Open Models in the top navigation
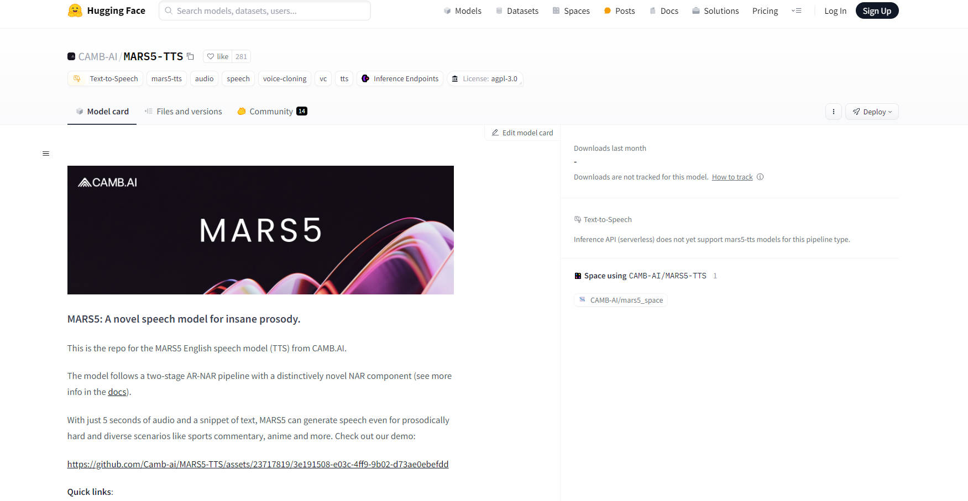This screenshot has width=968, height=501. 463,10
